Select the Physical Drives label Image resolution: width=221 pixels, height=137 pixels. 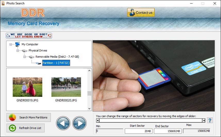point(38,50)
